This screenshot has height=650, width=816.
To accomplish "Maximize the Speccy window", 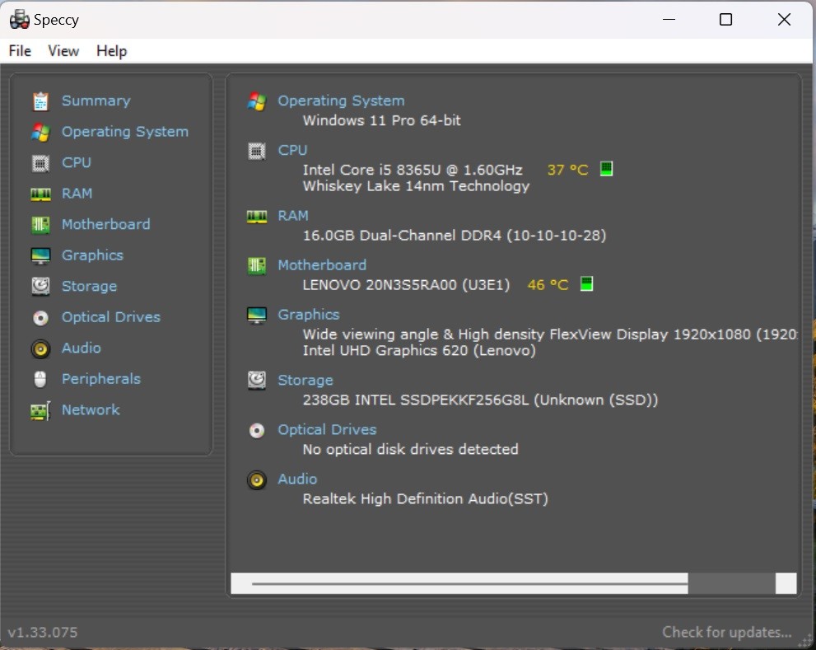I will point(725,19).
